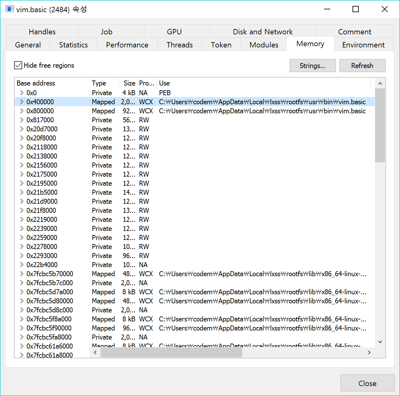Open the Disk and Network tab

tap(262, 32)
